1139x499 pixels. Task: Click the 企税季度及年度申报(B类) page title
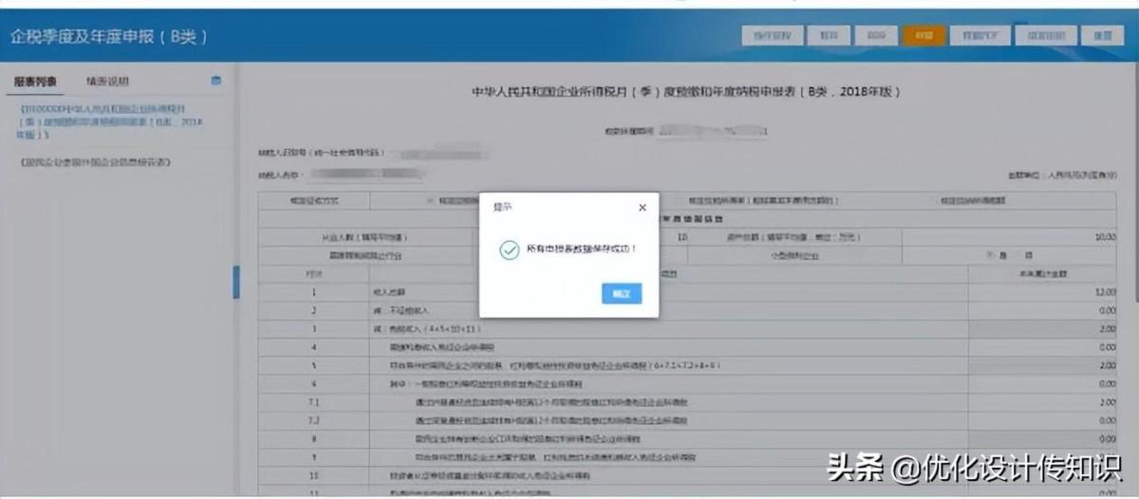pos(108,36)
